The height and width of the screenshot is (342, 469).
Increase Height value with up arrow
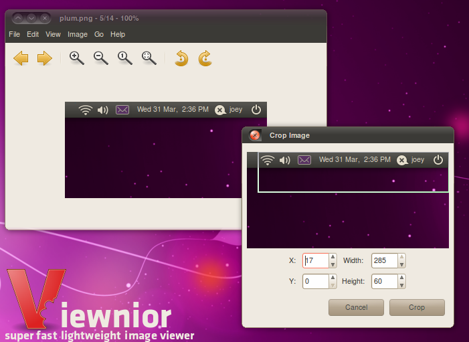(x=401, y=278)
